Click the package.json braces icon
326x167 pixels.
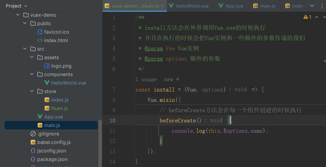point(33,159)
